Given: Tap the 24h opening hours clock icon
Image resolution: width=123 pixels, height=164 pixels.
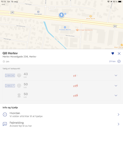Looking at the screenshot, I should point(4,61).
